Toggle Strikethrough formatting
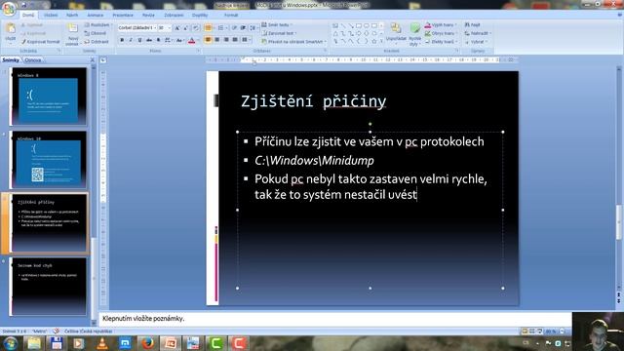 (149, 40)
